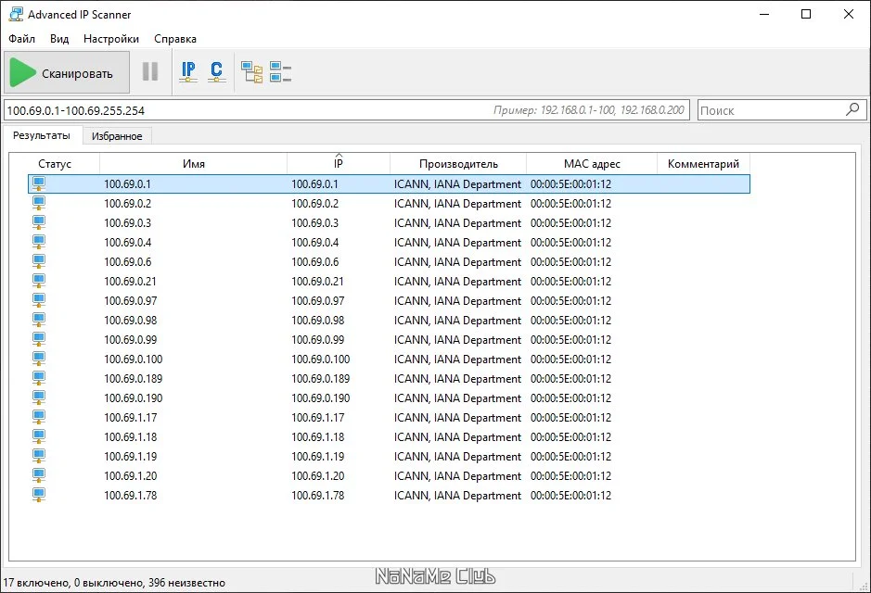Image resolution: width=871 pixels, height=593 pixels.
Task: Click status computer icon for 100.69.0.3
Action: (x=38, y=222)
